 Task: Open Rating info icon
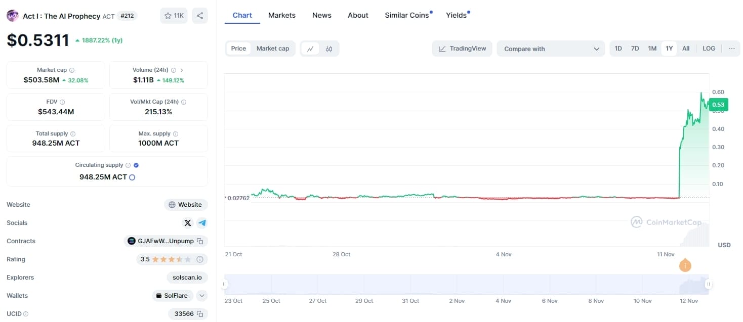pyautogui.click(x=200, y=259)
